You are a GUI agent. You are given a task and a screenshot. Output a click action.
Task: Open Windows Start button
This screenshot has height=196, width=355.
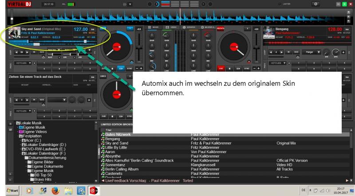point(12,191)
